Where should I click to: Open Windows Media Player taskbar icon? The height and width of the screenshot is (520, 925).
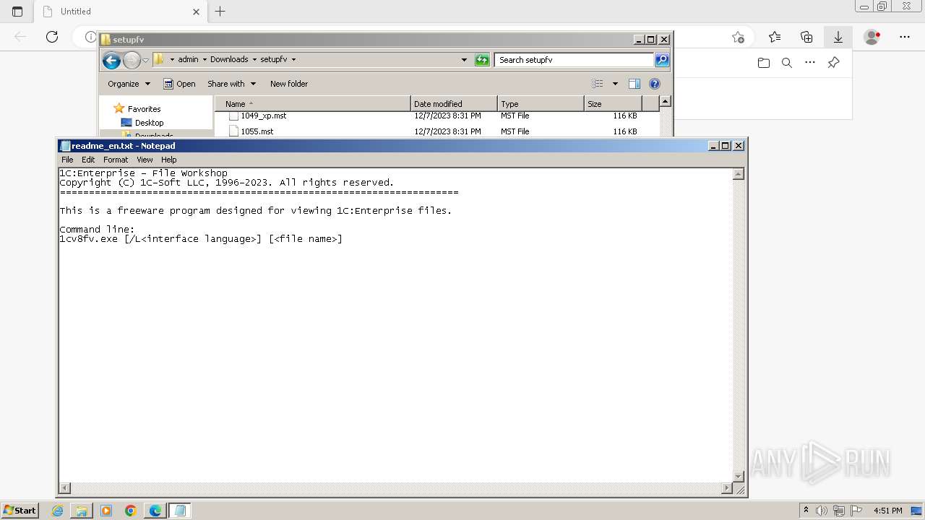[106, 511]
